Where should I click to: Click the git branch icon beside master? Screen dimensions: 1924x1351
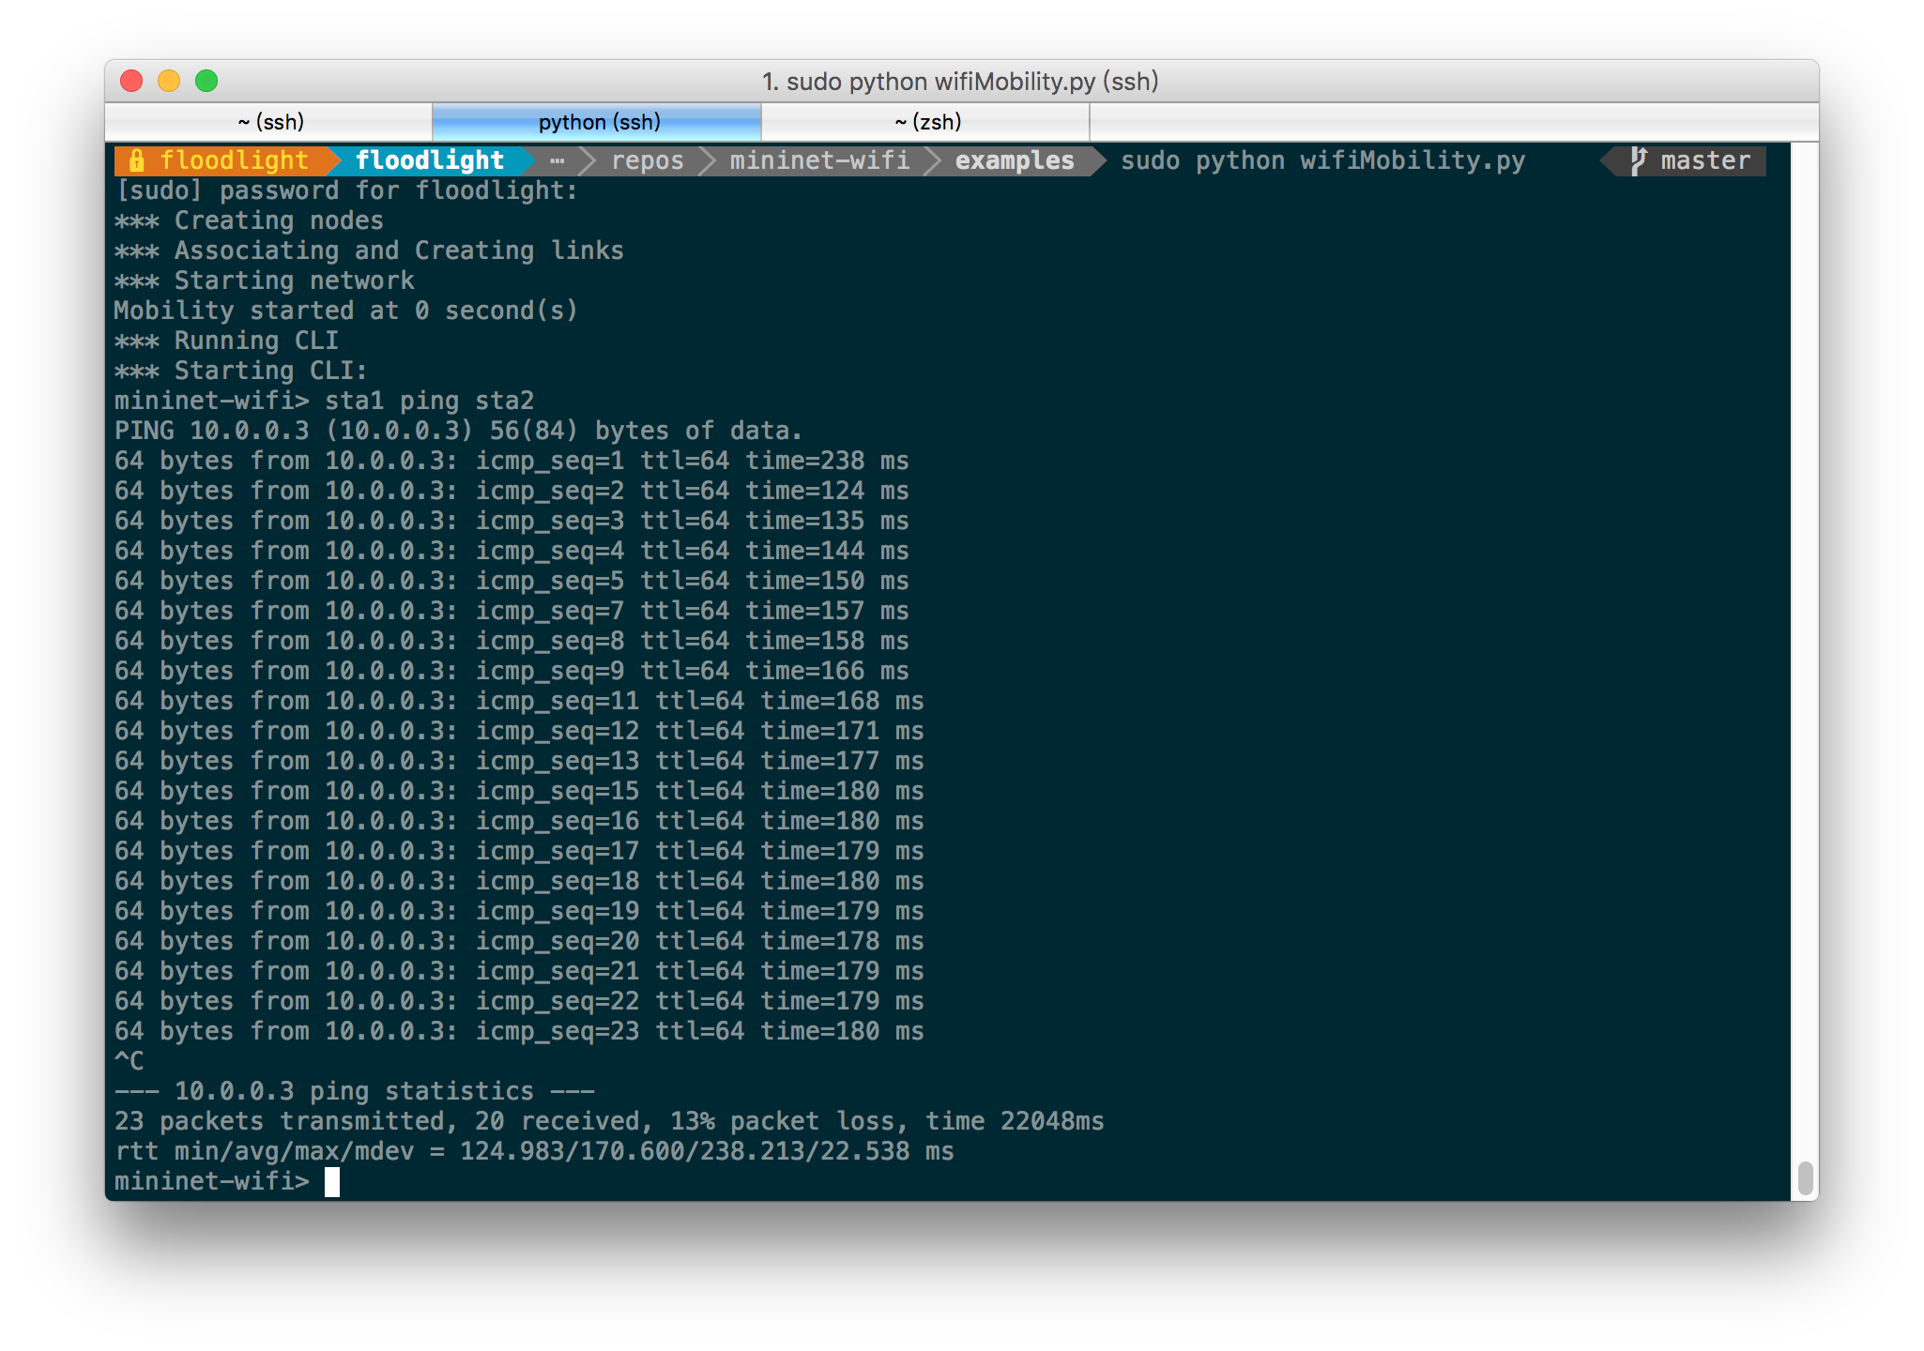(x=1638, y=160)
